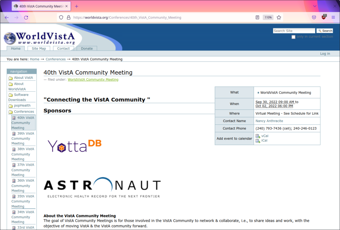Click the popHealth folder icon
This screenshot has width=340, height=230.
[10, 105]
